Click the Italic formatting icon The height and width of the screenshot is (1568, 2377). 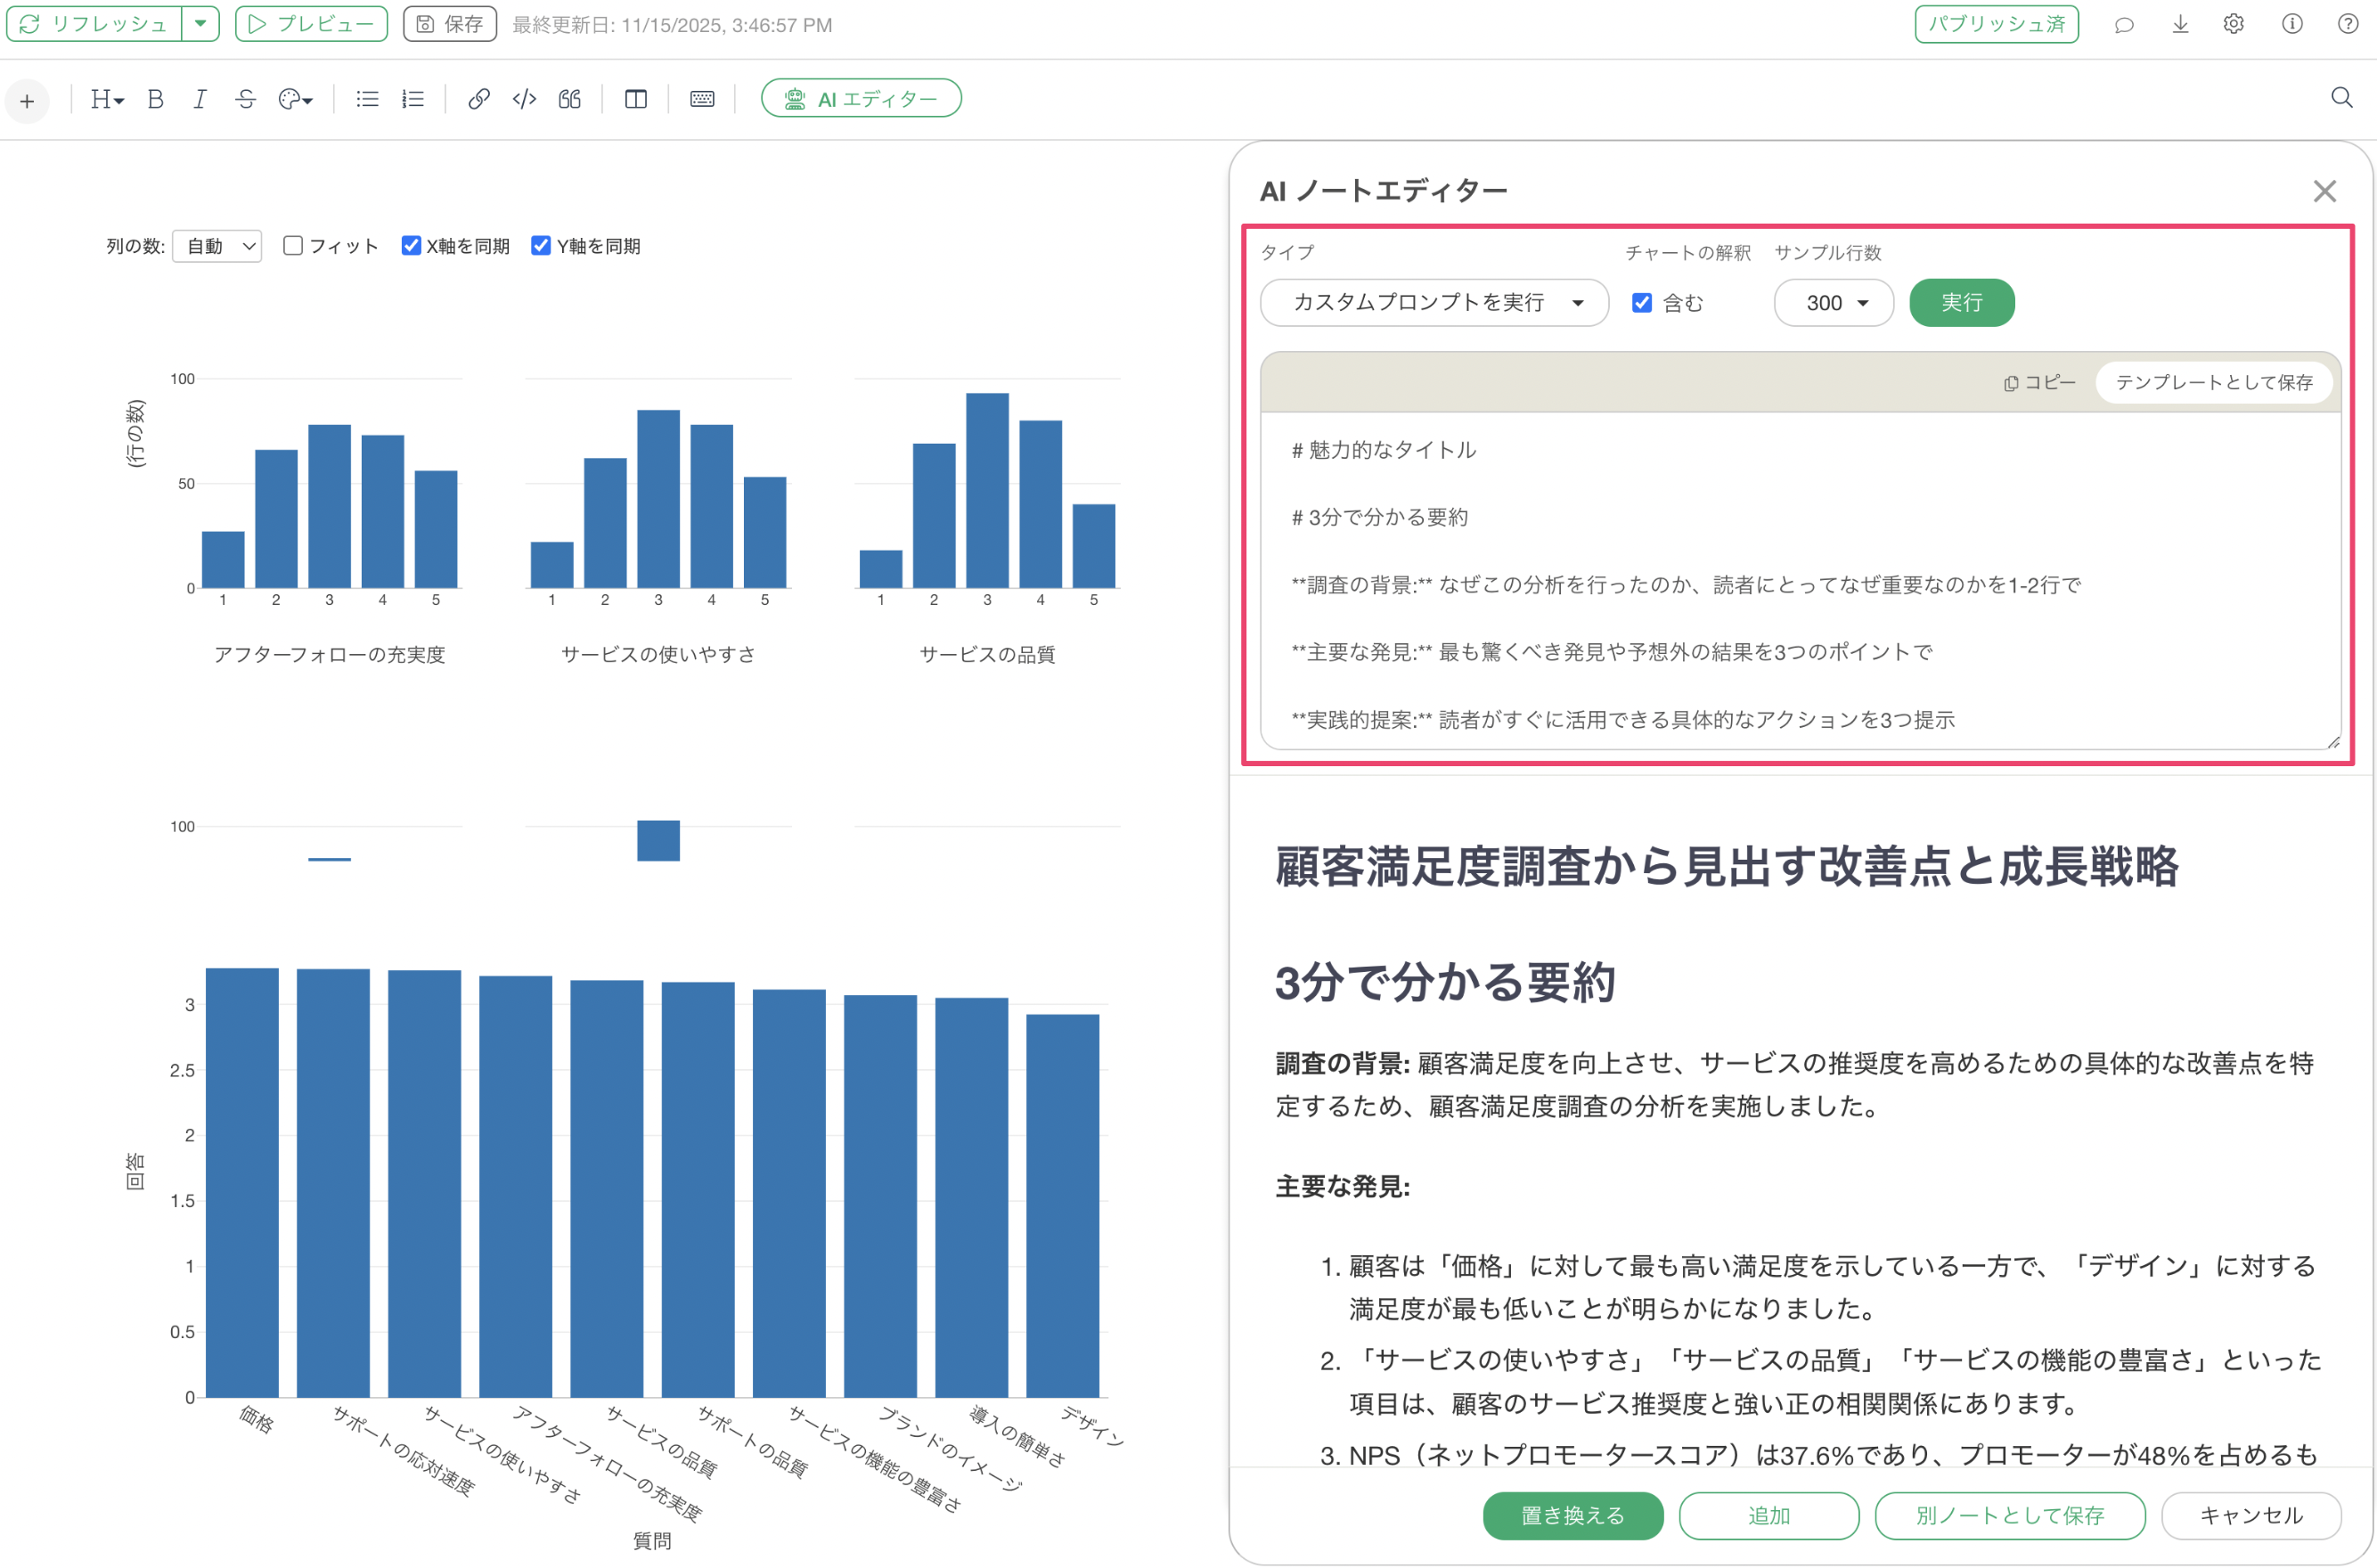[200, 99]
